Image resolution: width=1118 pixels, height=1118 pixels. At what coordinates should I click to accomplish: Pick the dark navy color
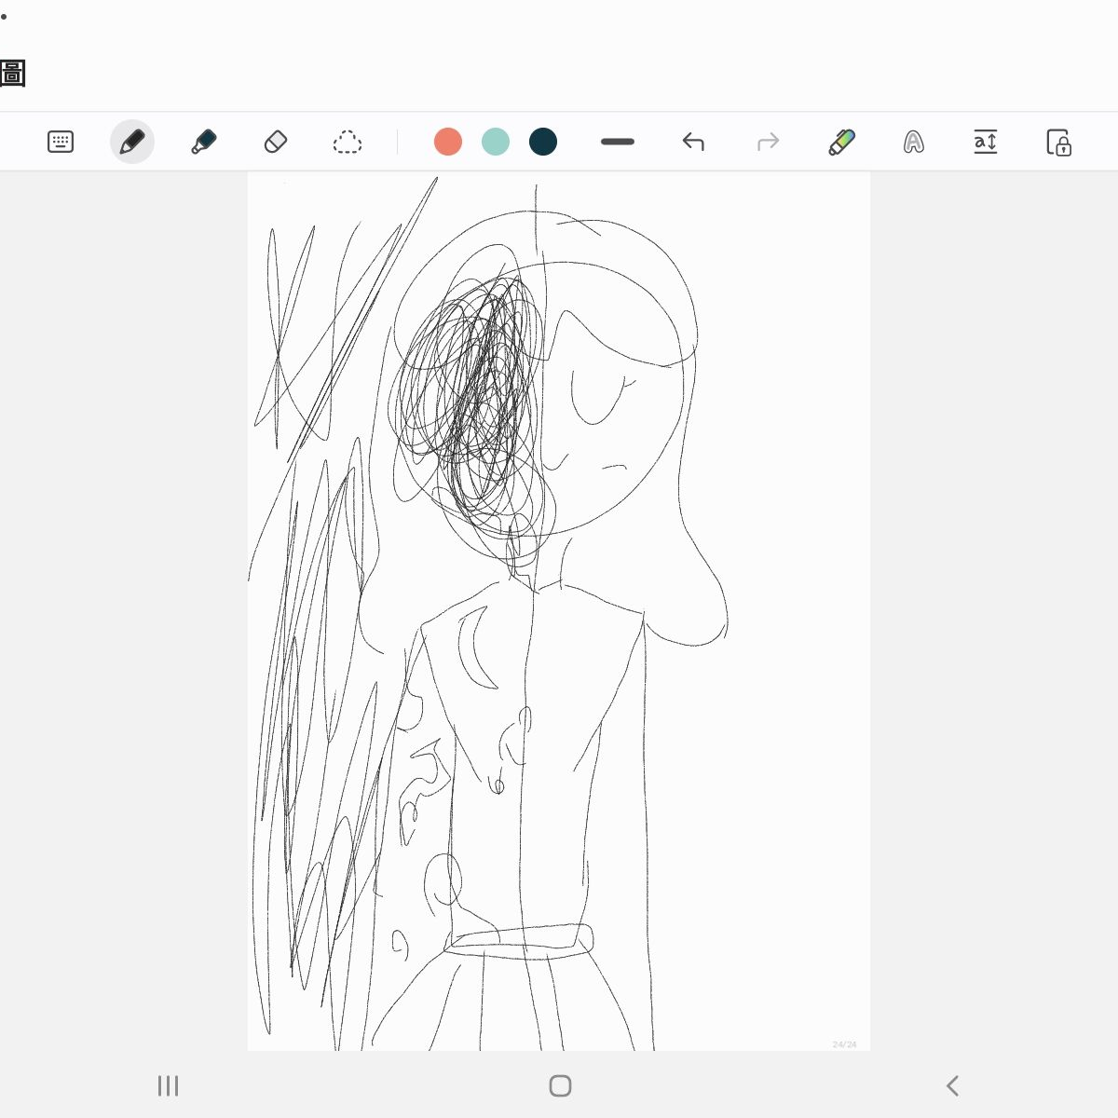(x=543, y=142)
